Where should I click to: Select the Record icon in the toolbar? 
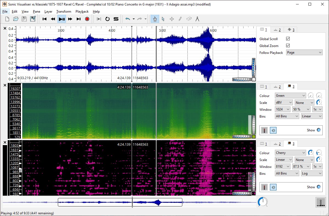point(87,19)
